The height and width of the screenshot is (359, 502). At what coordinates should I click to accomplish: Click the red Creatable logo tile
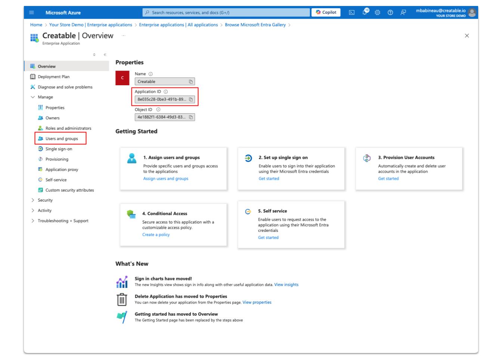(x=123, y=78)
